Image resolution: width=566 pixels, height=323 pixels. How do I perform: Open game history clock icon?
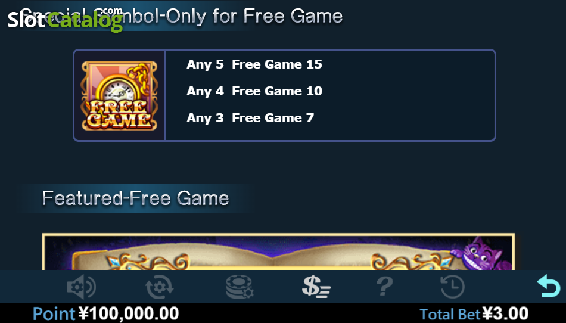453,287
